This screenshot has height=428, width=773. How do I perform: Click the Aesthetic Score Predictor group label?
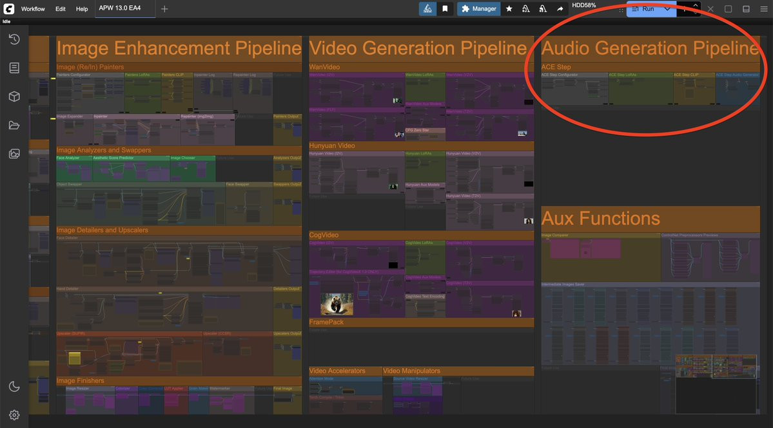(x=113, y=158)
